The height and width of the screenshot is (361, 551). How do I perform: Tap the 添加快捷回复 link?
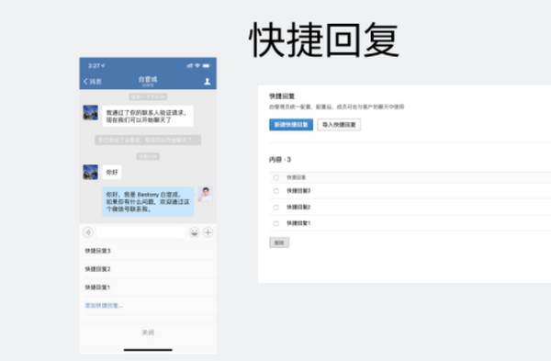tap(104, 306)
